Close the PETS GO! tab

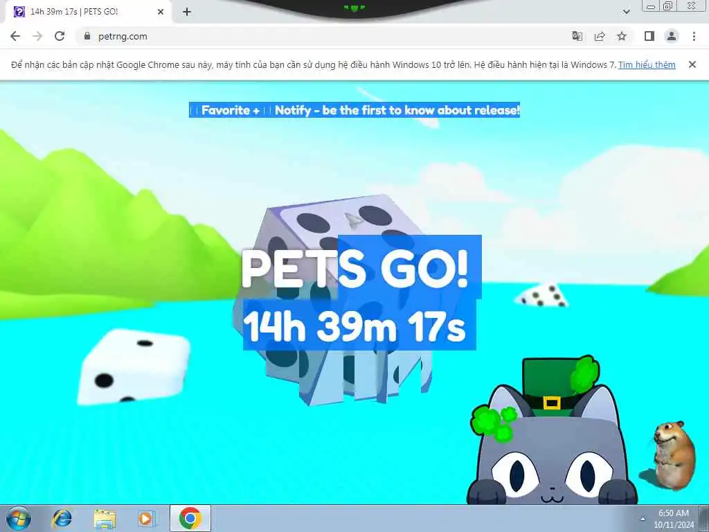(161, 12)
